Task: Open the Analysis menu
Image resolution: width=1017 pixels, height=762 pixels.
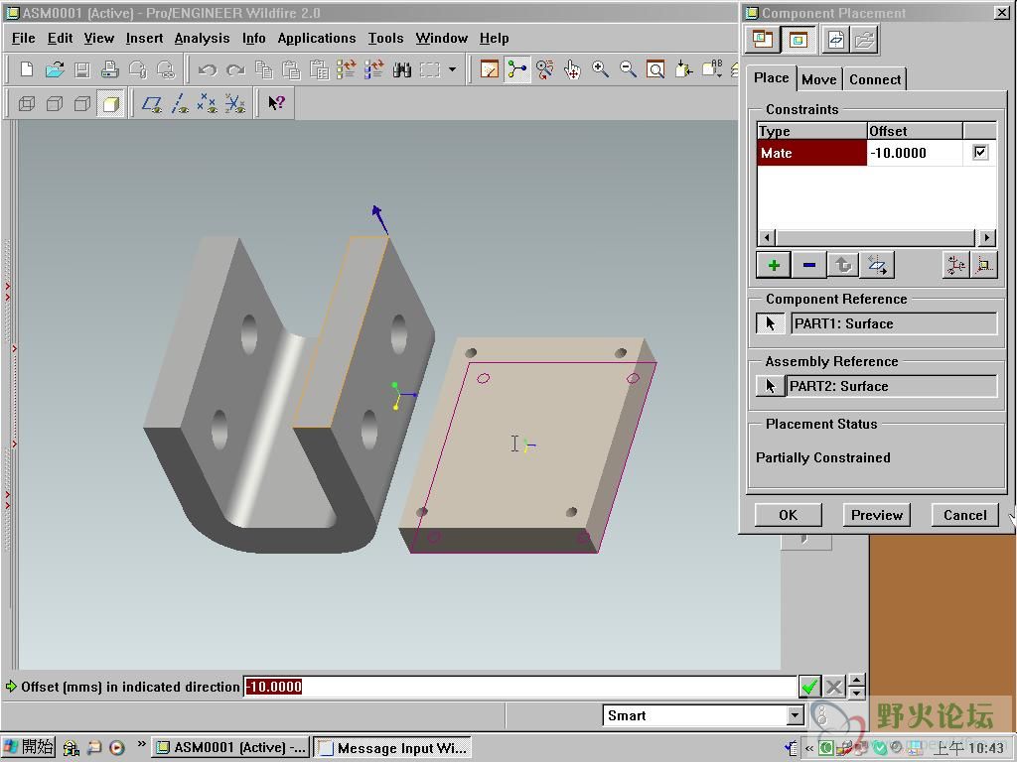Action: point(202,39)
